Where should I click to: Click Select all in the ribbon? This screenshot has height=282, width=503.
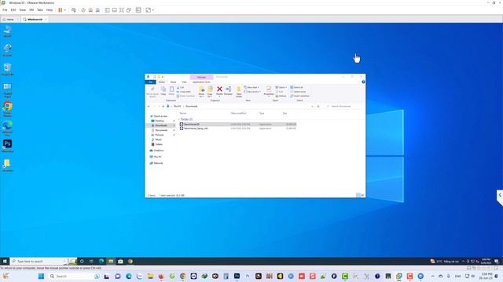click(x=297, y=87)
